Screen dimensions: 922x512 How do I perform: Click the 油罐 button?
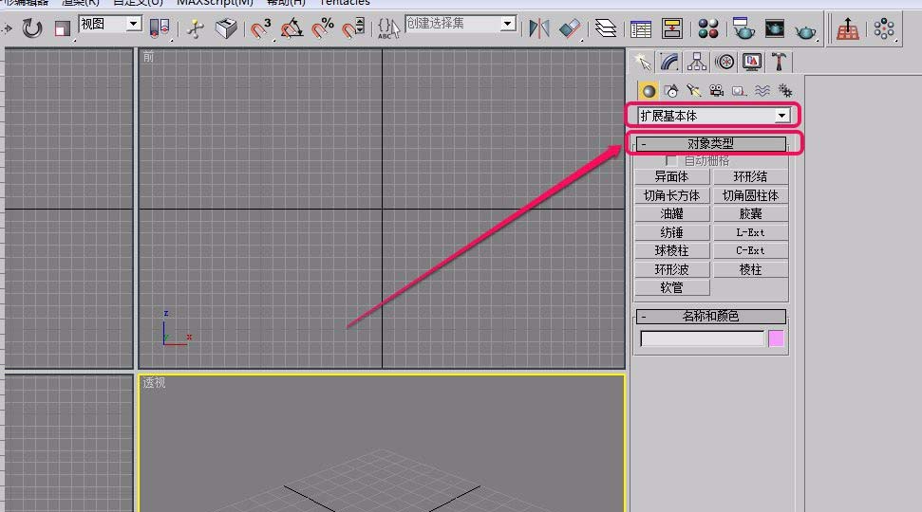671,213
